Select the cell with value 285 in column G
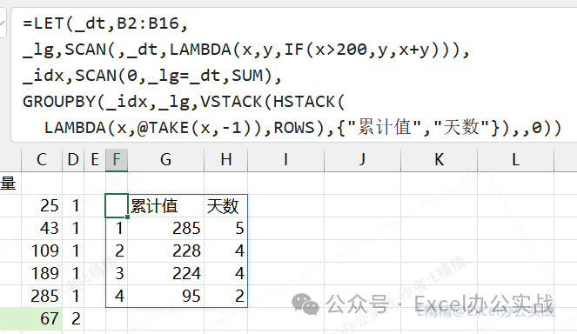 166,229
